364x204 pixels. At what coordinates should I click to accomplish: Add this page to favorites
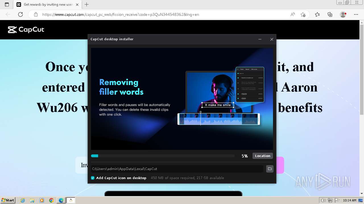[303, 14]
